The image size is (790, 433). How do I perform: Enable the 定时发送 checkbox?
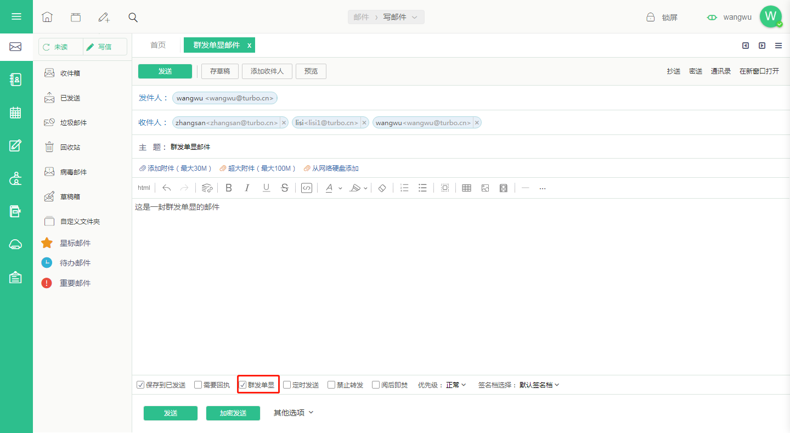(287, 385)
